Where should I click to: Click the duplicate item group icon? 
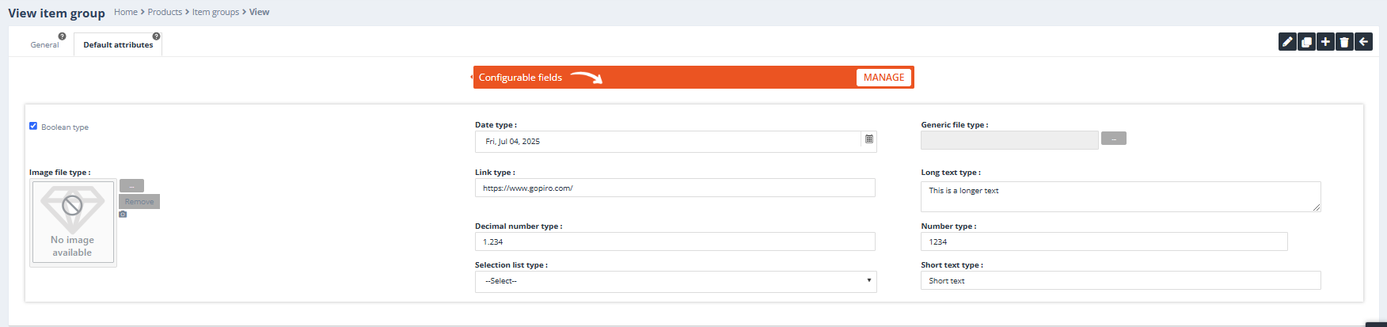tap(1306, 42)
